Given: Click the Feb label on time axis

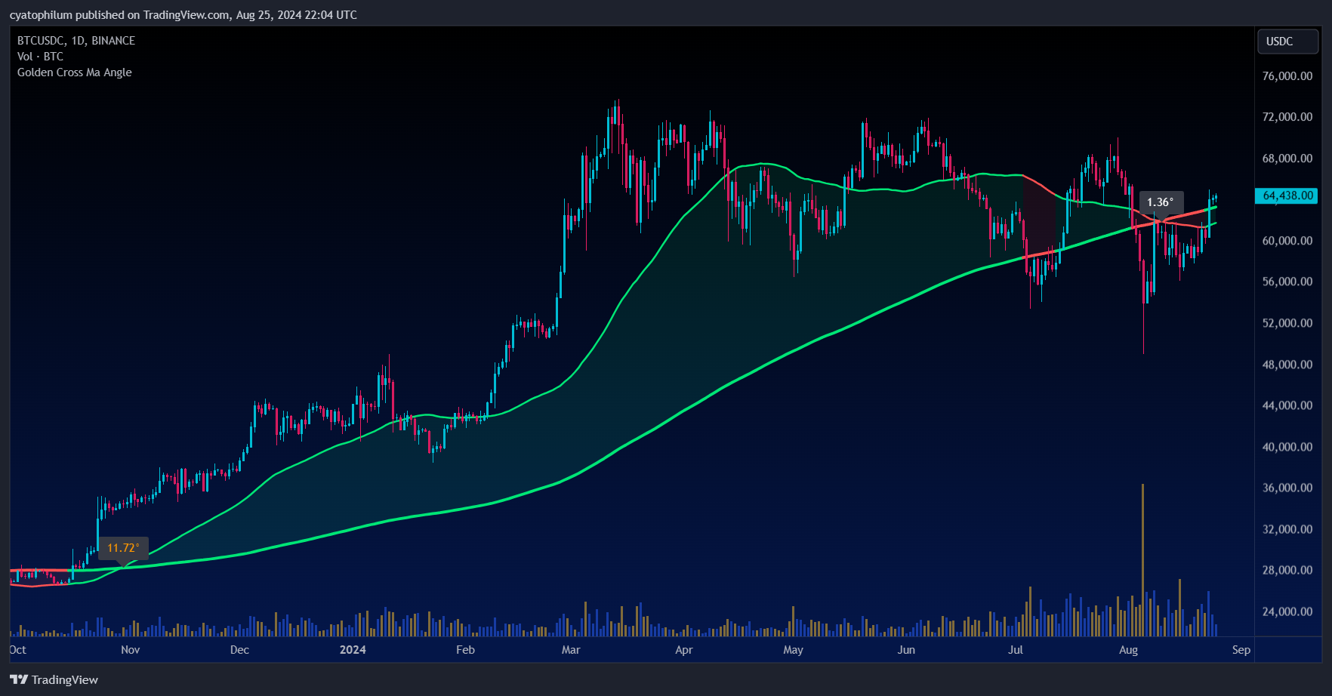Looking at the screenshot, I should [465, 650].
